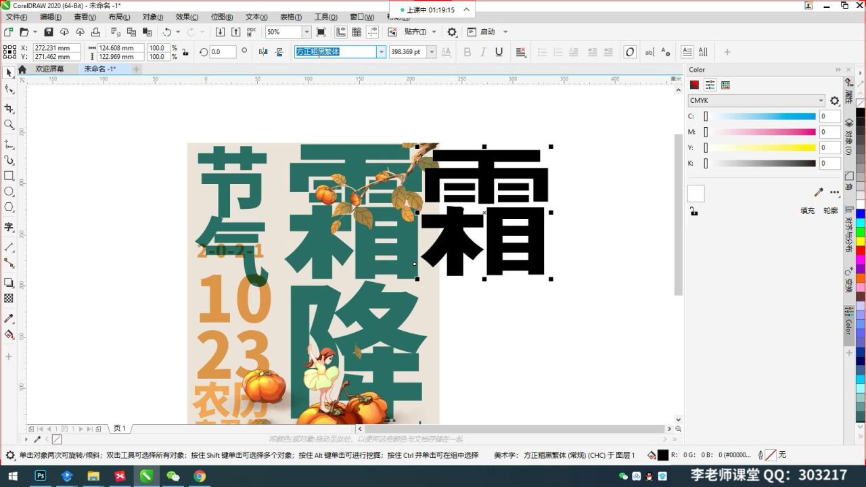Toggle Bold text formatting
866x487 pixels.
coord(467,52)
